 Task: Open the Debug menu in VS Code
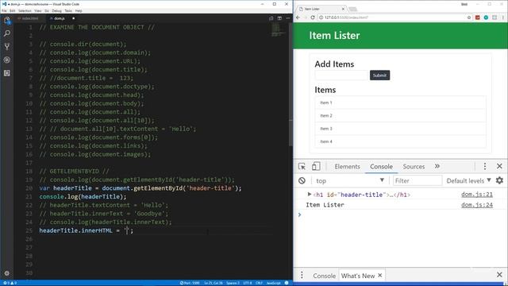coord(56,10)
